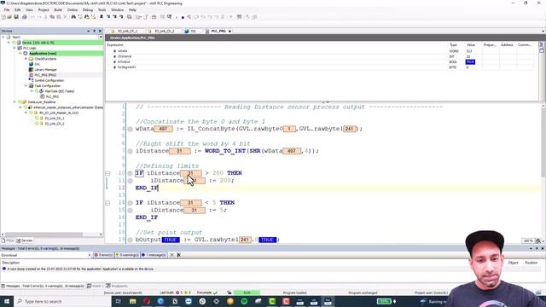Click the Copy toolbar icon
The image size is (546, 307).
[x=52, y=17]
